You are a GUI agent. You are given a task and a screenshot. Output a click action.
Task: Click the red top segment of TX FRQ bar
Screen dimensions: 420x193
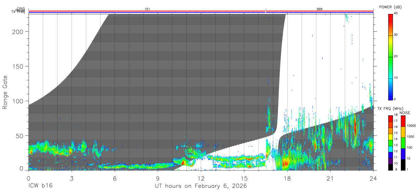pyautogui.click(x=391, y=119)
